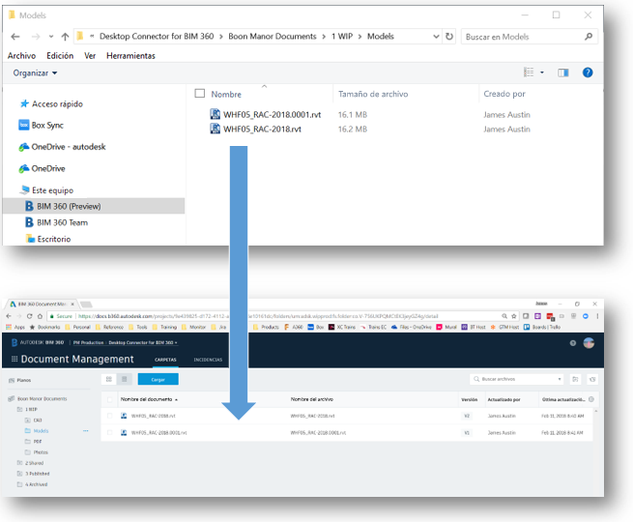Open the Apps bookmarks shortcut
The image size is (633, 522).
point(15,327)
